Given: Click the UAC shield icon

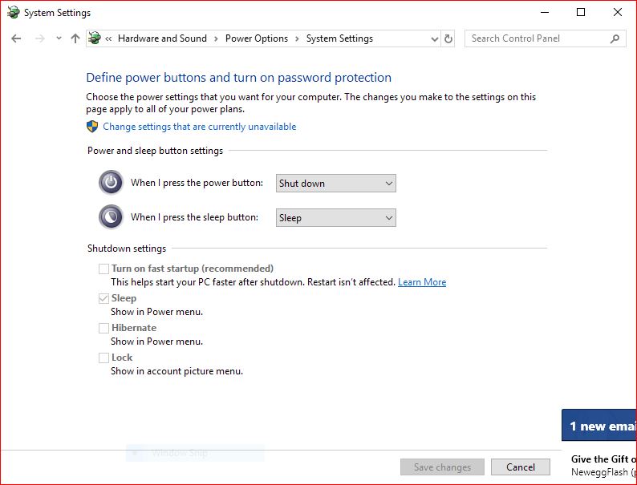Looking at the screenshot, I should pyautogui.click(x=92, y=126).
